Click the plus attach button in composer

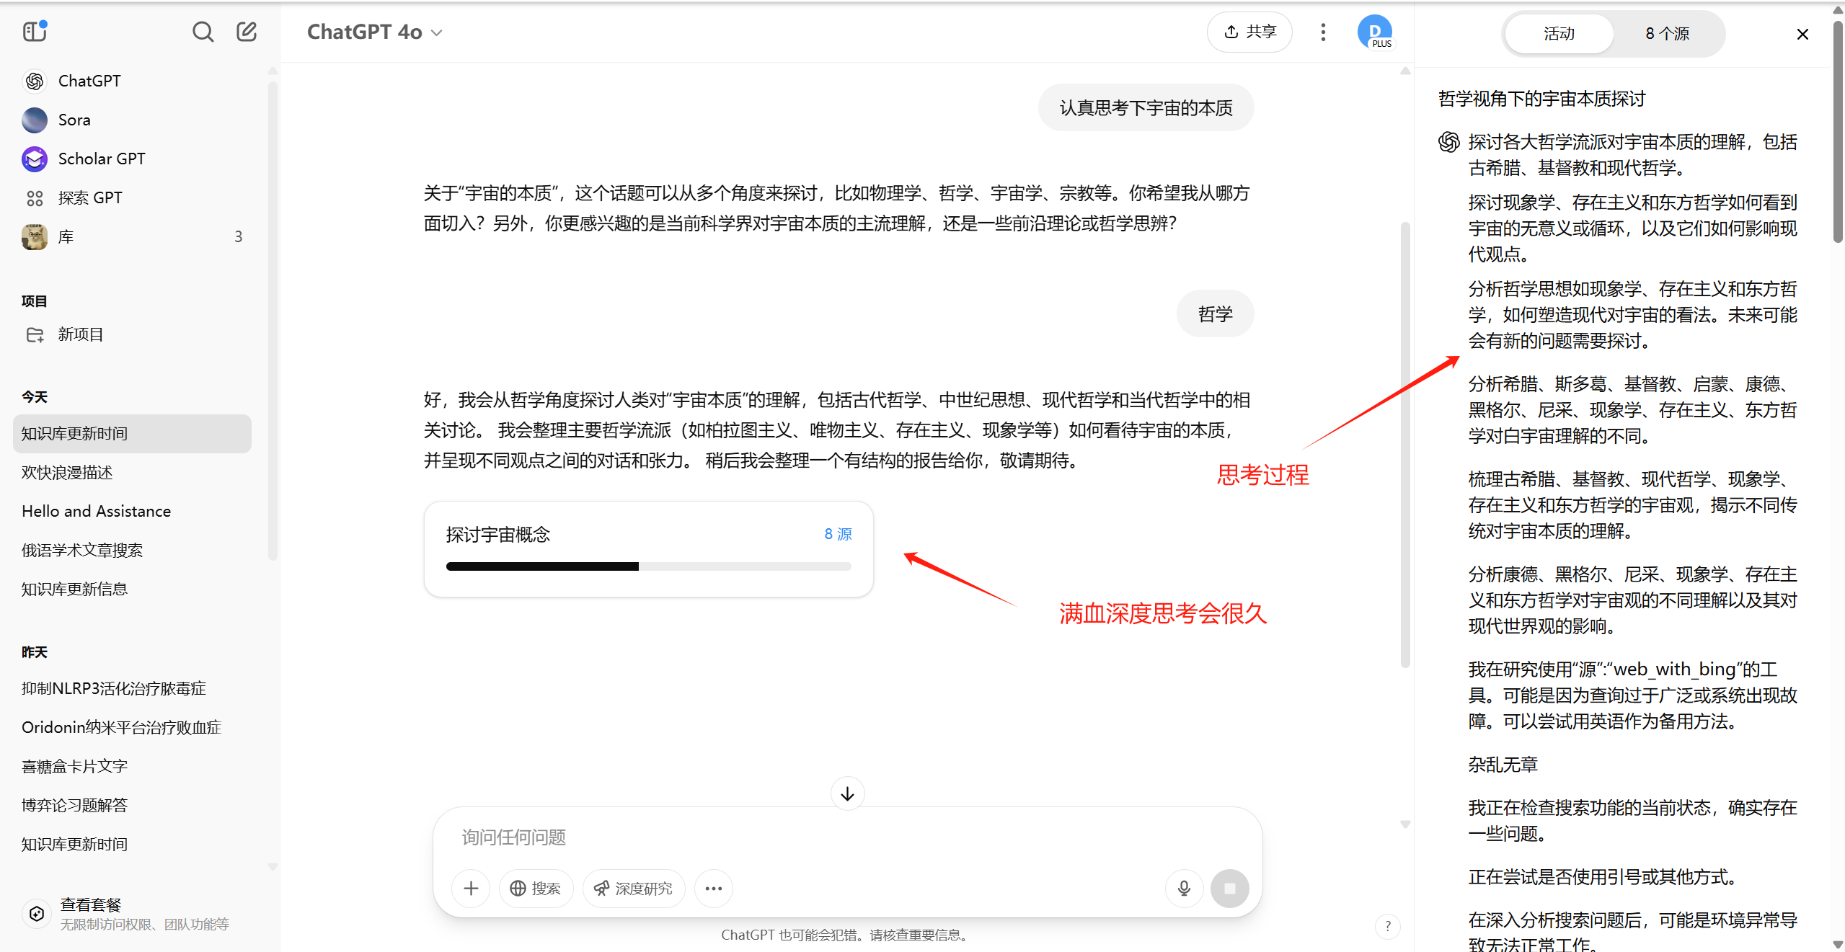471,889
